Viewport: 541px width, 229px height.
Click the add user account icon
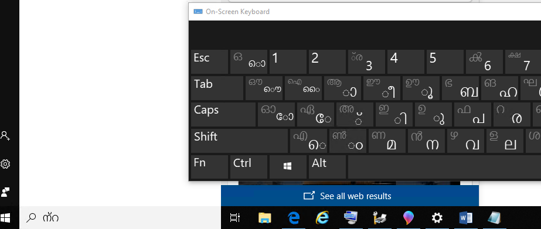[x=5, y=135]
